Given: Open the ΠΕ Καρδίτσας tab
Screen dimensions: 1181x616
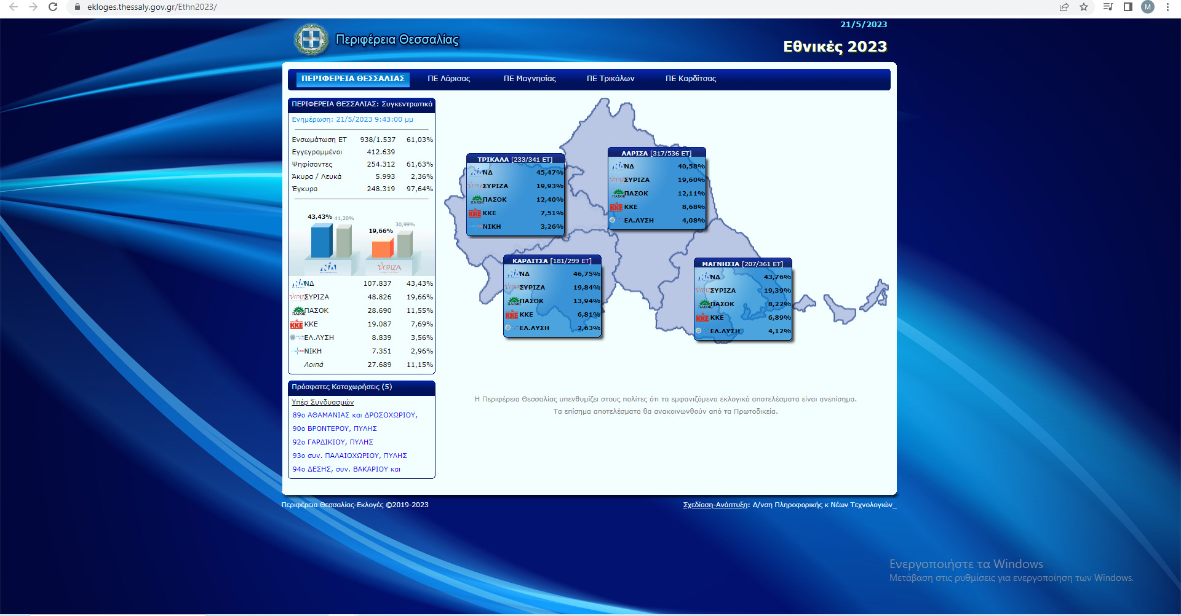Looking at the screenshot, I should click(691, 79).
